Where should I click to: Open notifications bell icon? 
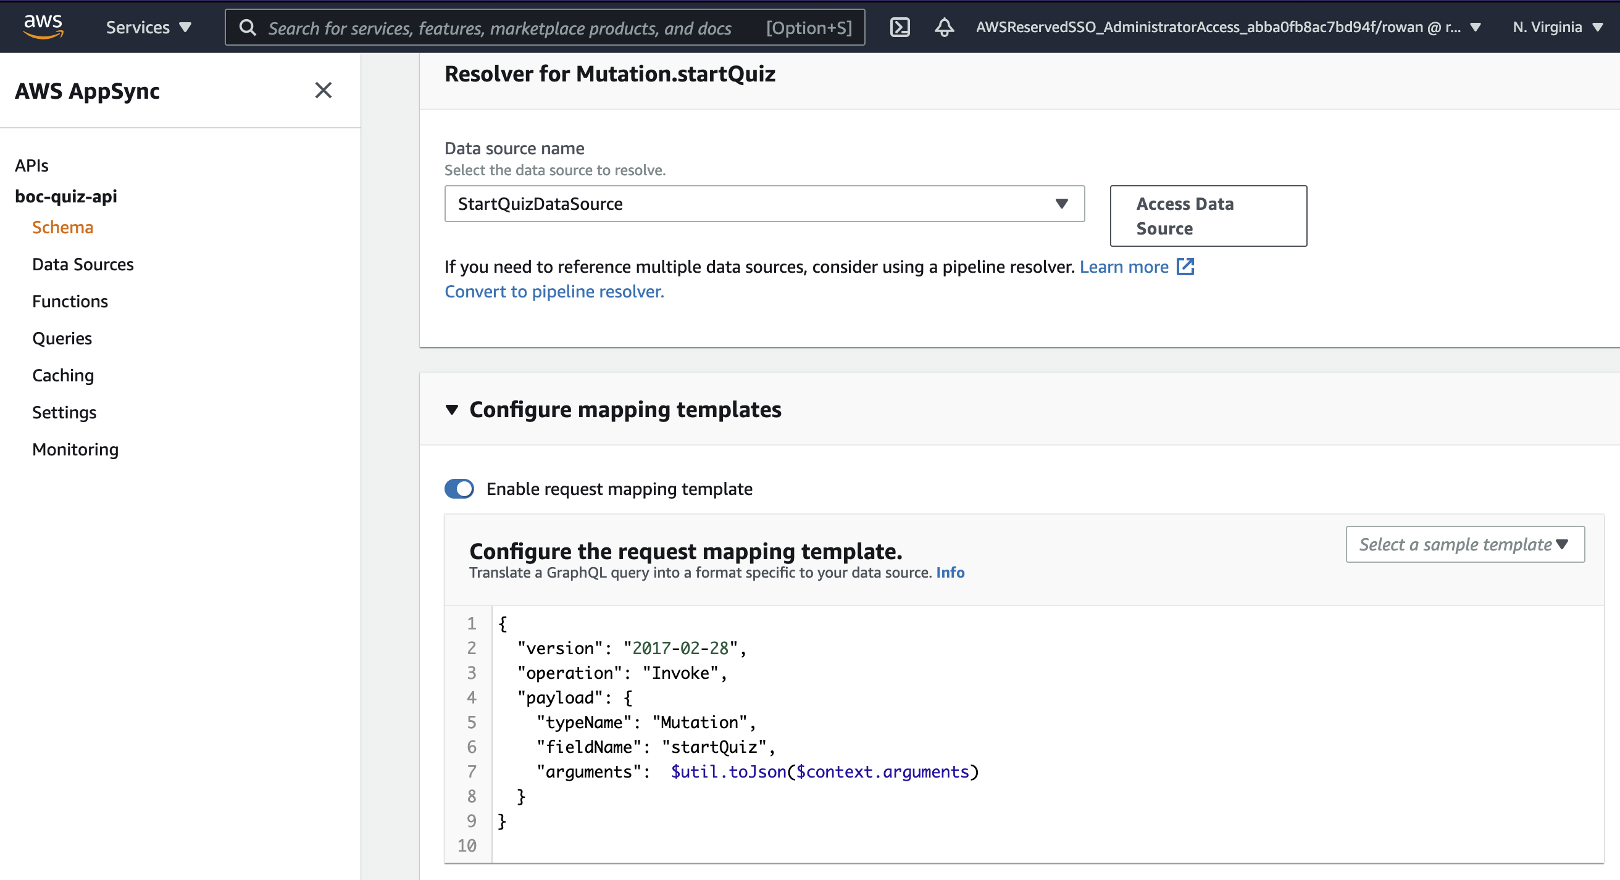pos(944,27)
